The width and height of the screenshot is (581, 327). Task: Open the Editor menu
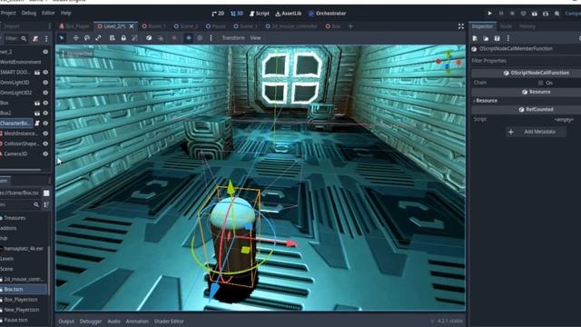pyautogui.click(x=48, y=13)
